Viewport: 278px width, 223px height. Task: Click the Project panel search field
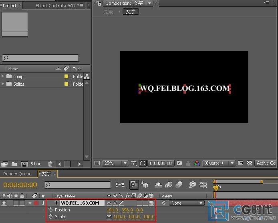click(x=40, y=58)
